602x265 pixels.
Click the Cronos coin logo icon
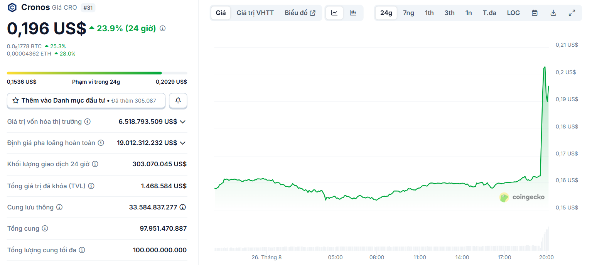pos(12,7)
